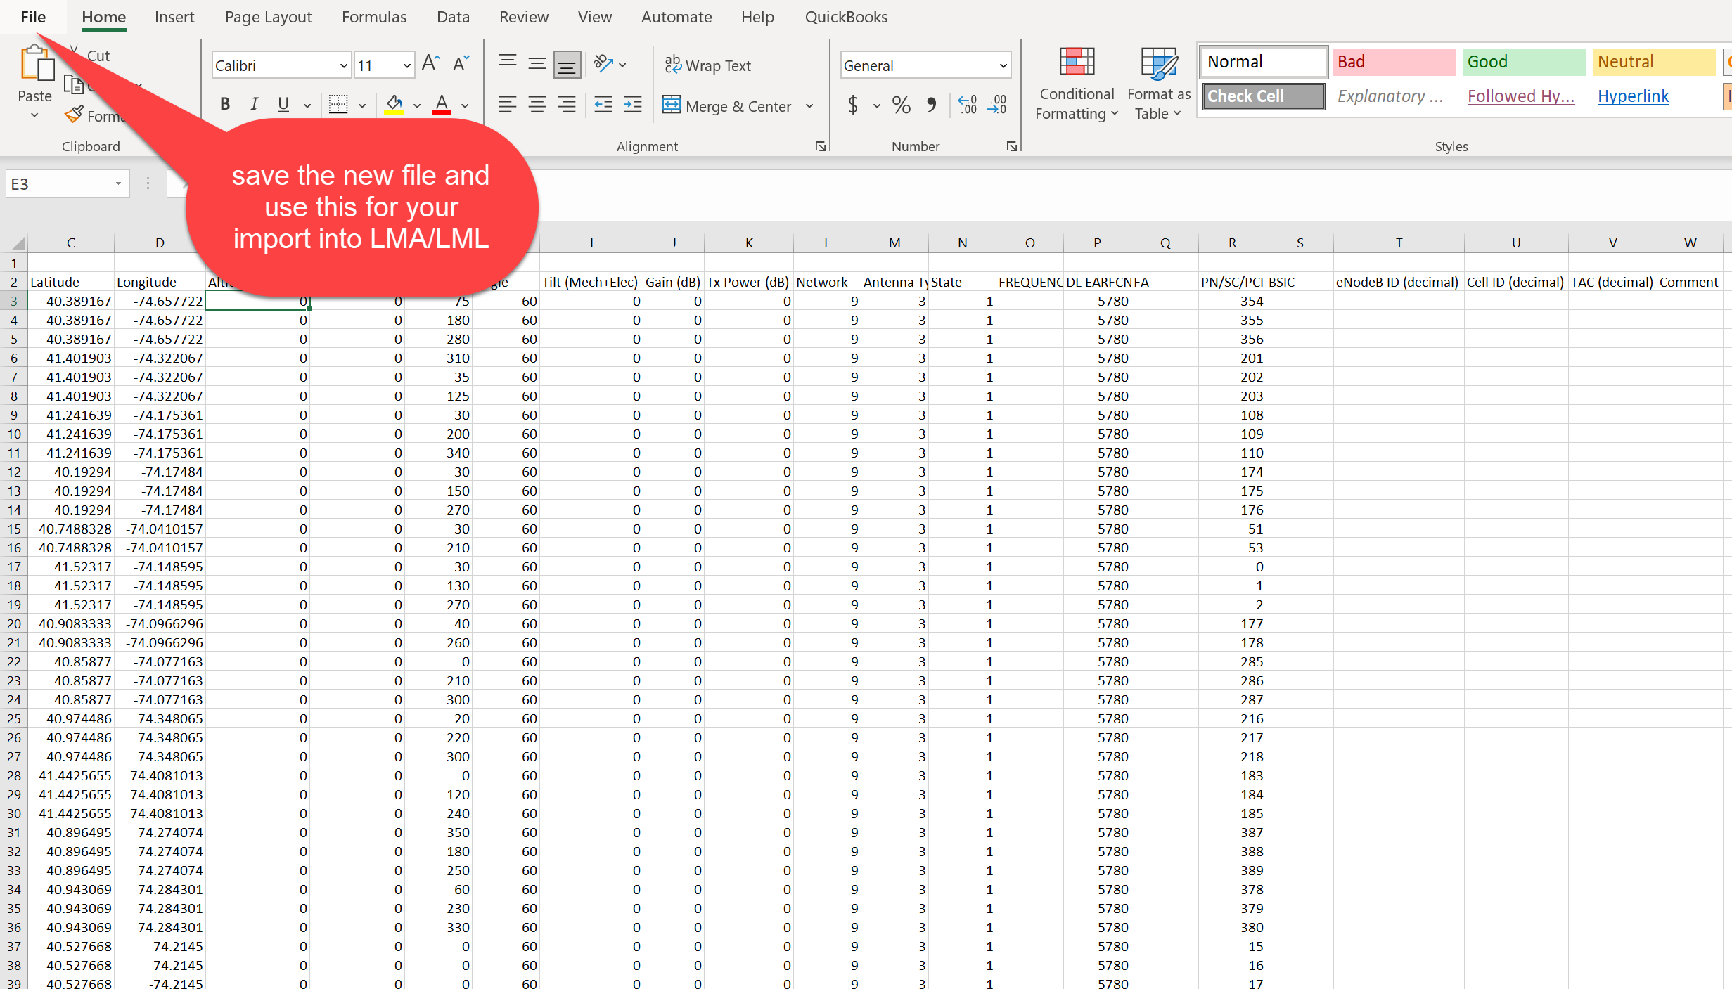
Task: Open text Orientation icon
Action: pos(603,64)
